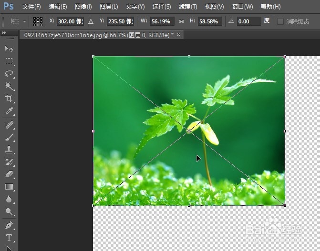This screenshot has height=251, width=320.
Task: Select the Blur tool
Action: coord(9,199)
